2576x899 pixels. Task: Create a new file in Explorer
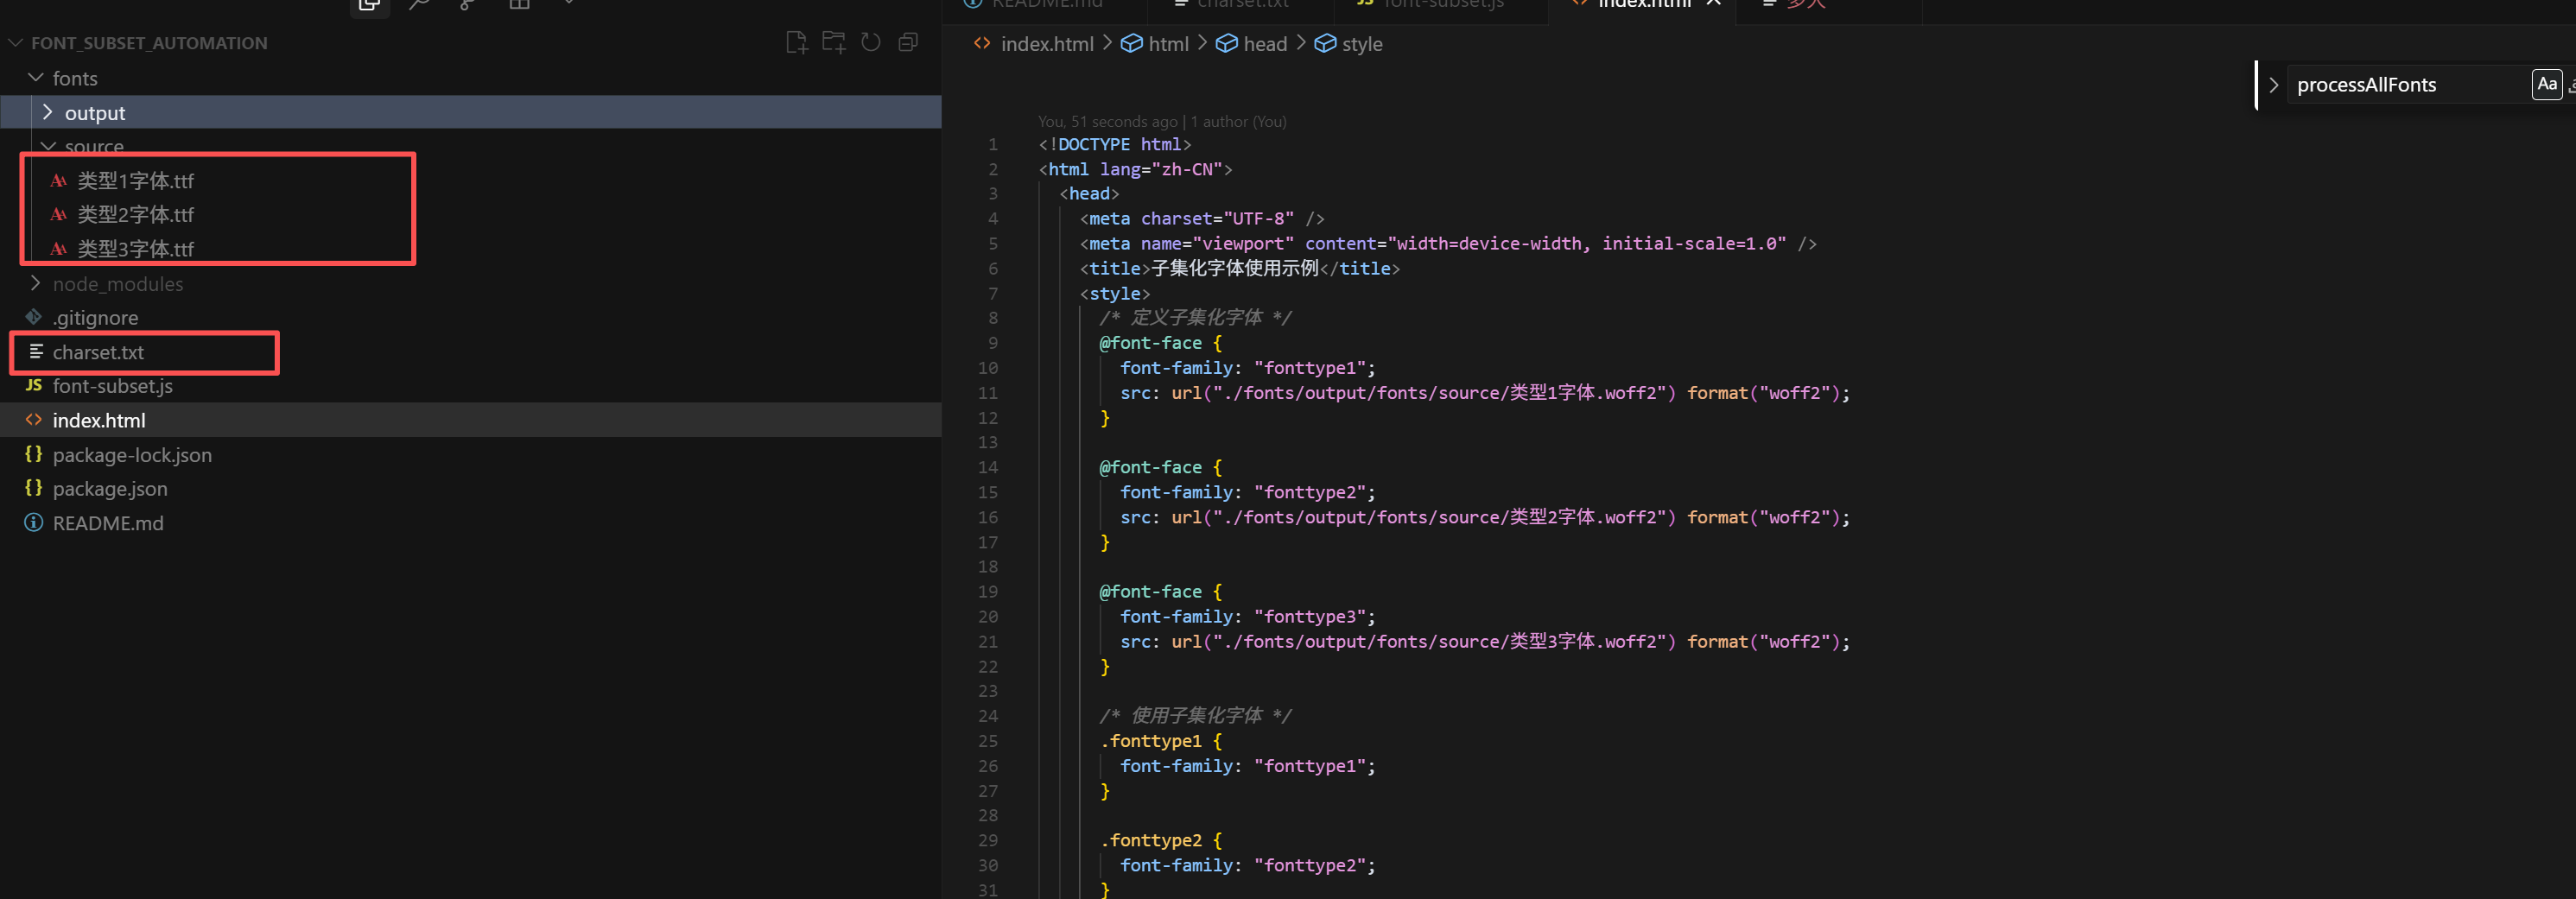point(796,42)
